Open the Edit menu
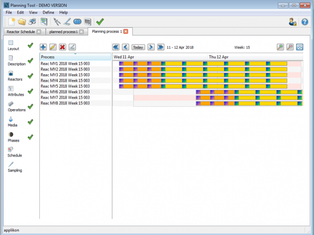 pyautogui.click(x=20, y=13)
